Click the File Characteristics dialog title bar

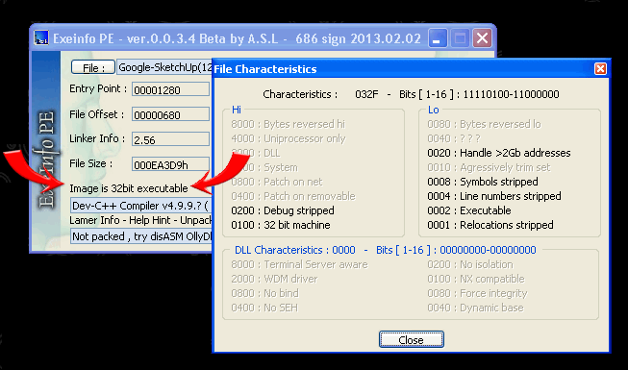[x=411, y=69]
